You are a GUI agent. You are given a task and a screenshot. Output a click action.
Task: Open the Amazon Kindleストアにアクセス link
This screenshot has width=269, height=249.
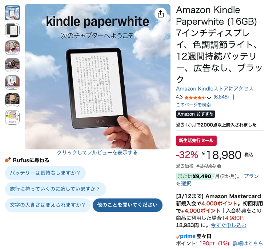[x=214, y=89]
